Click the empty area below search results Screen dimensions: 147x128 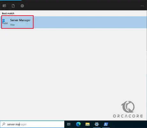[73, 64]
